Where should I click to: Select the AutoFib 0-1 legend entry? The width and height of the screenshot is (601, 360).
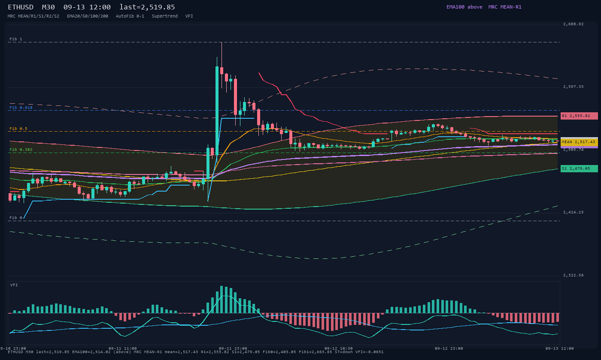point(130,16)
